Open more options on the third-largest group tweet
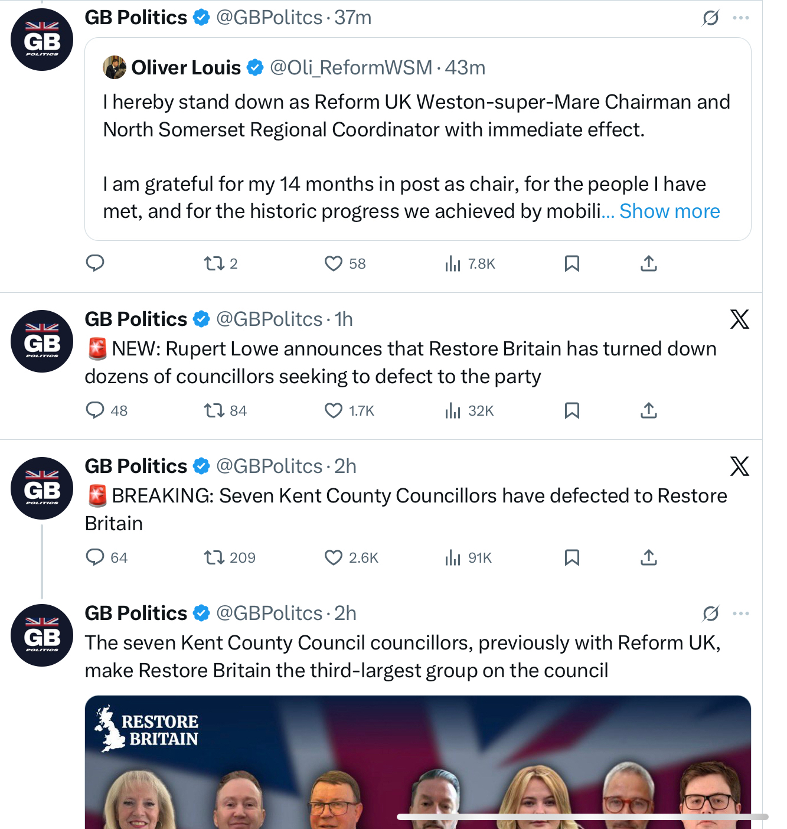Viewport: 787px width, 829px height. pos(741,613)
